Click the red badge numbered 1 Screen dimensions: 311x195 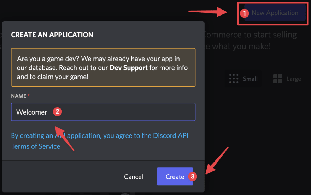tap(244, 13)
